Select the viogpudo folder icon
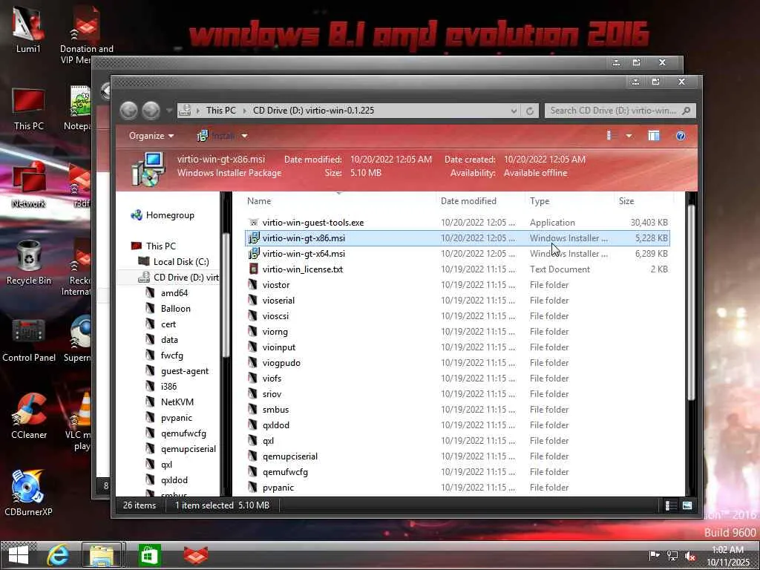This screenshot has height=570, width=760. tap(253, 362)
